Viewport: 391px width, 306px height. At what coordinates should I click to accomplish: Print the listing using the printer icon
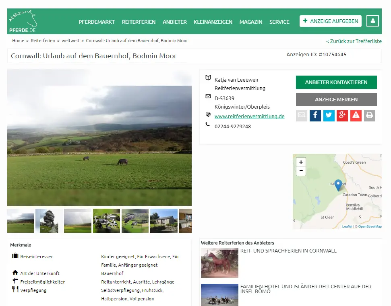369,116
